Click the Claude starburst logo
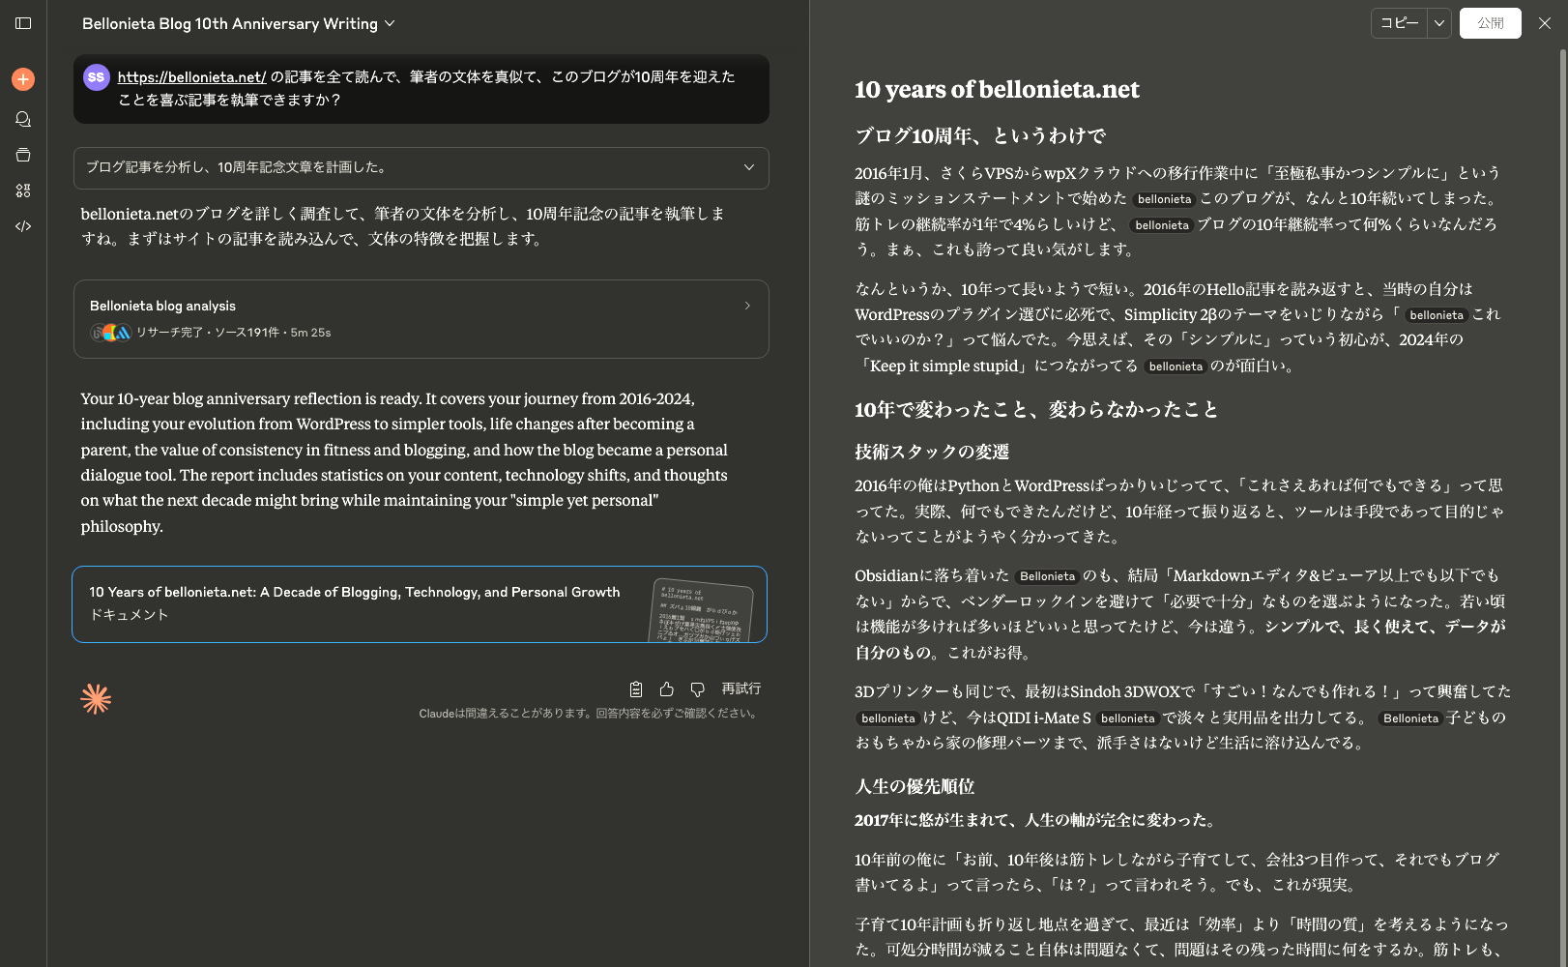1568x967 pixels. pyautogui.click(x=96, y=699)
